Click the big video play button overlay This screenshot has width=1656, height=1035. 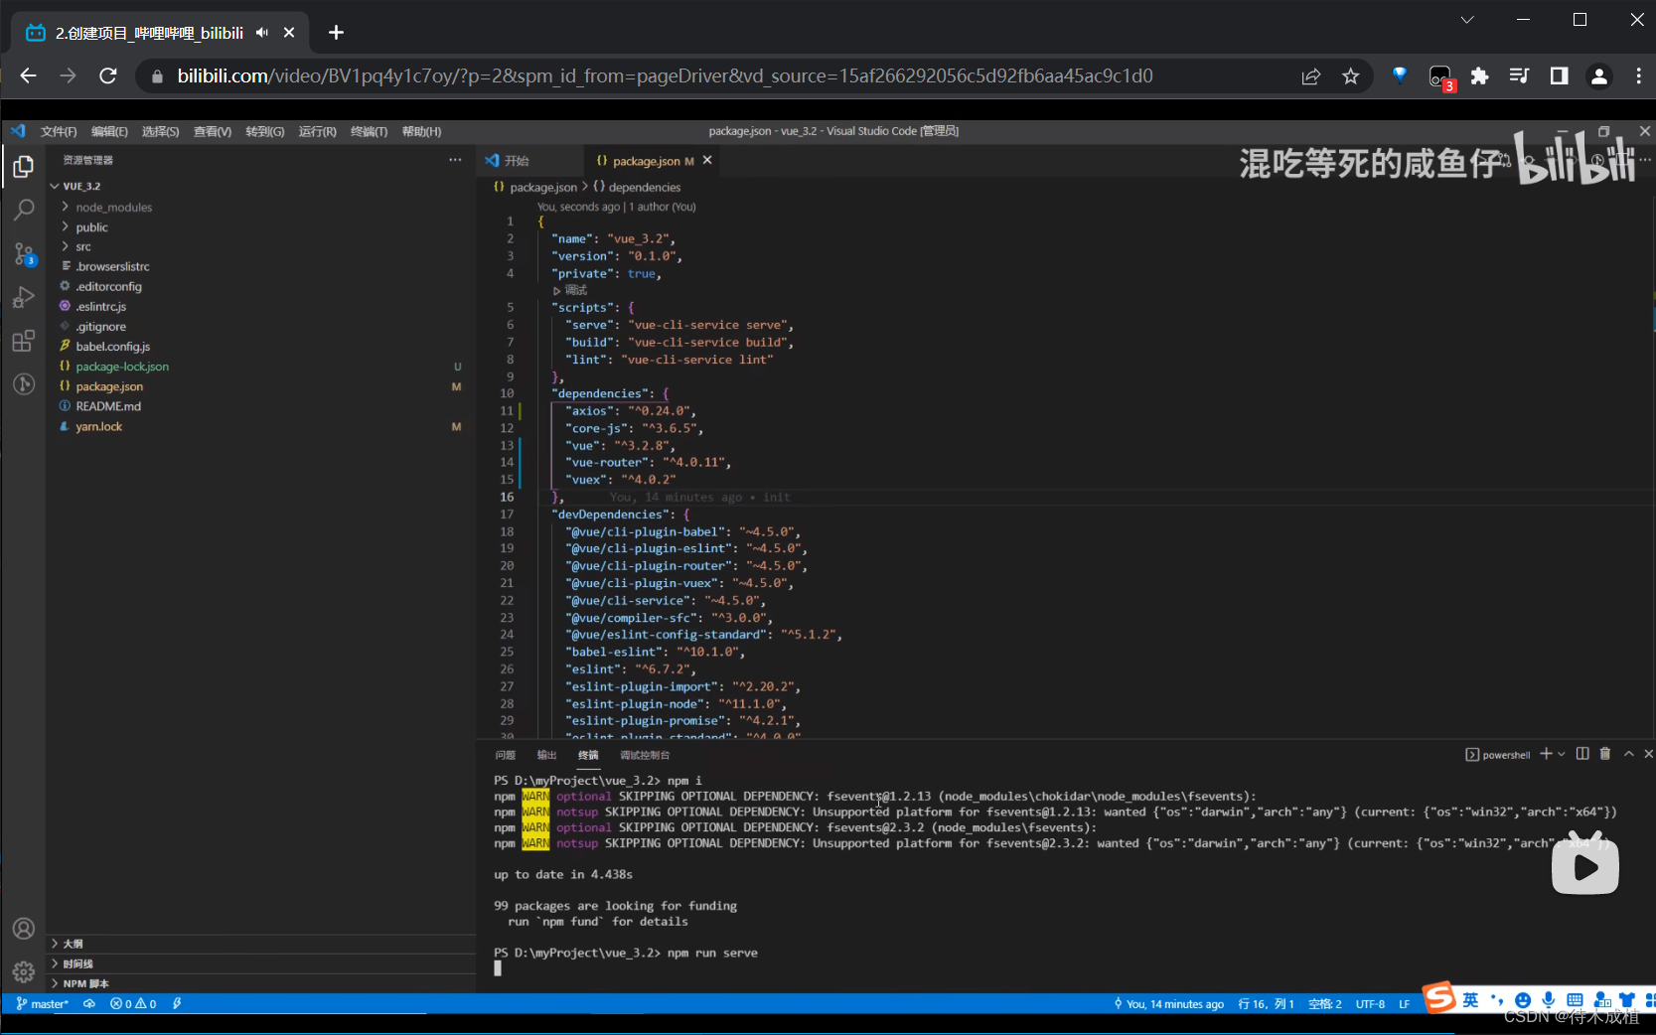coord(1585,865)
